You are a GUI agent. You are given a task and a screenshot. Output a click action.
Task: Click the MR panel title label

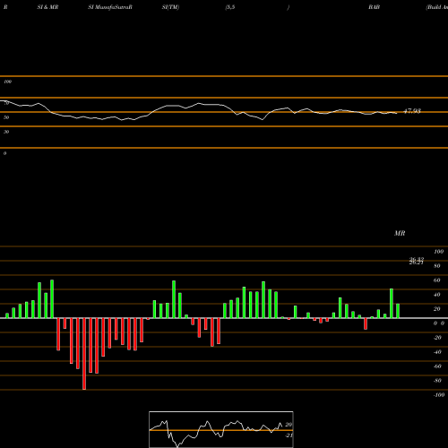coord(400,233)
